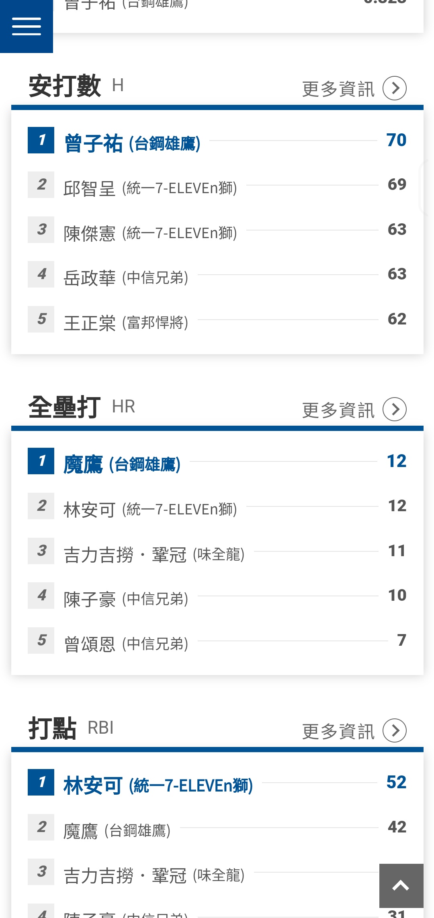Open the hamburger menu
This screenshot has width=434, height=918.
click(27, 27)
